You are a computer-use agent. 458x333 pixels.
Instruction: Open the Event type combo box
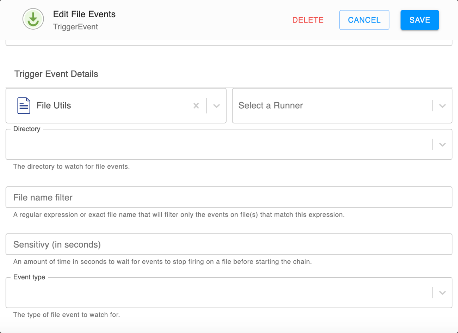[x=218, y=293]
